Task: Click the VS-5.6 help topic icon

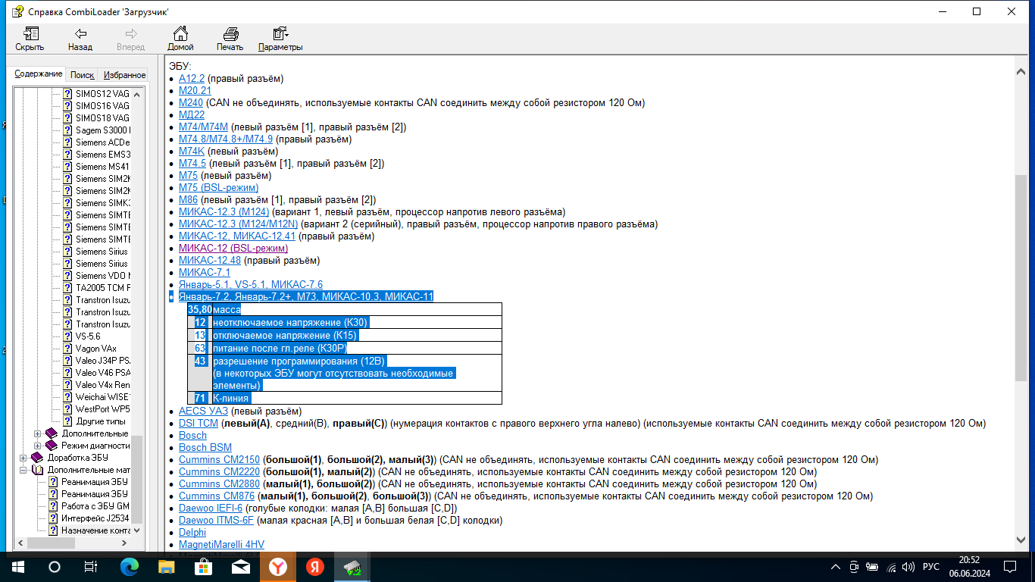Action: pos(67,336)
